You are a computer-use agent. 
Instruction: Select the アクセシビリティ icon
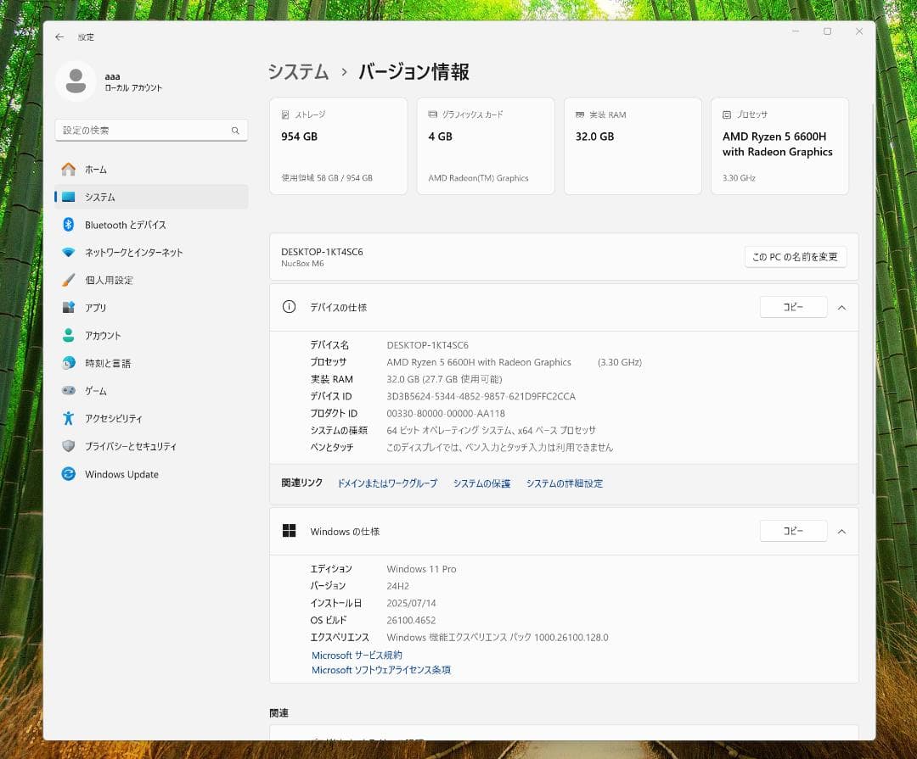point(69,419)
